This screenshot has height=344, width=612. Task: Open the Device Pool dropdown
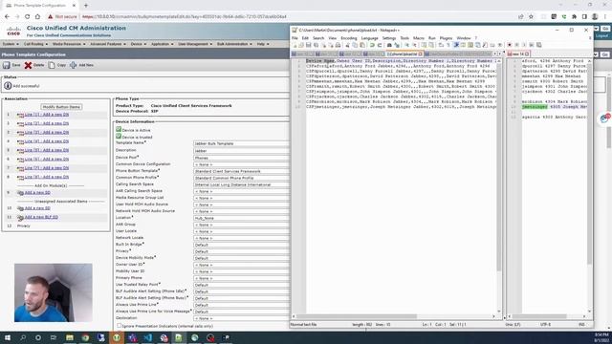pyautogui.click(x=242, y=158)
